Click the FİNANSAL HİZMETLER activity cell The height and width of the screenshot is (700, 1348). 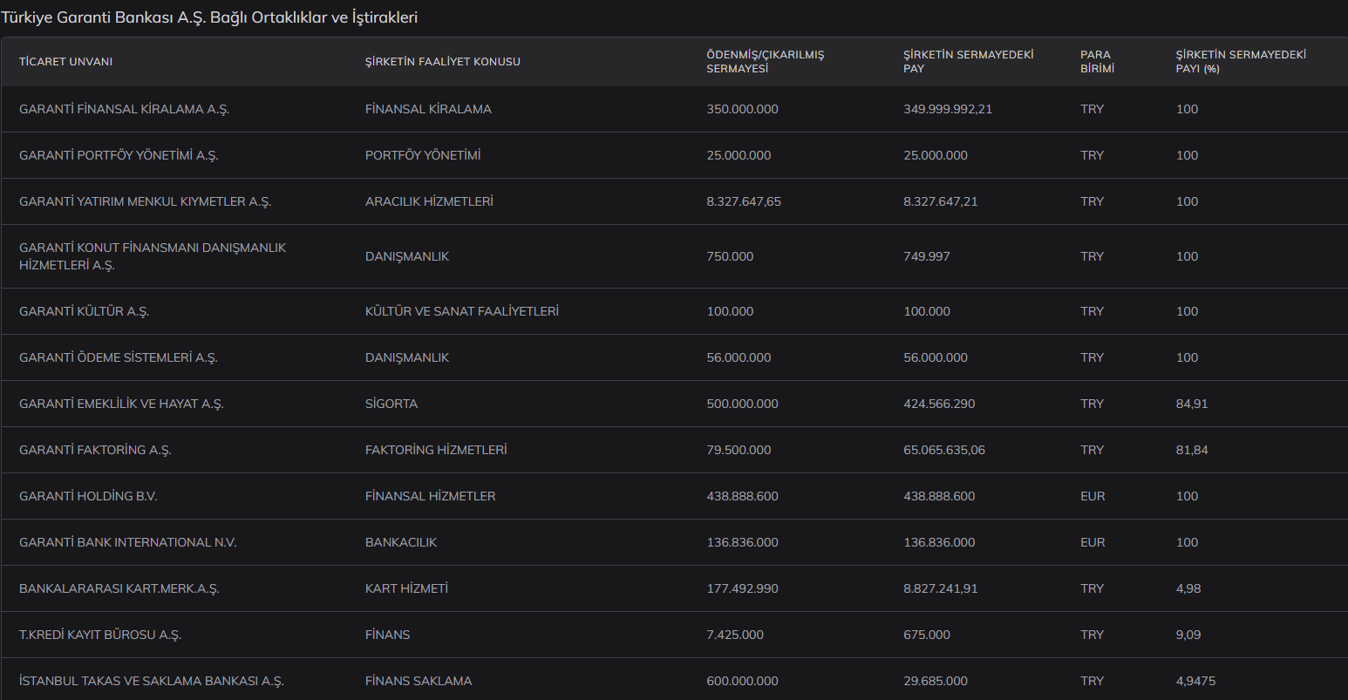click(x=430, y=496)
